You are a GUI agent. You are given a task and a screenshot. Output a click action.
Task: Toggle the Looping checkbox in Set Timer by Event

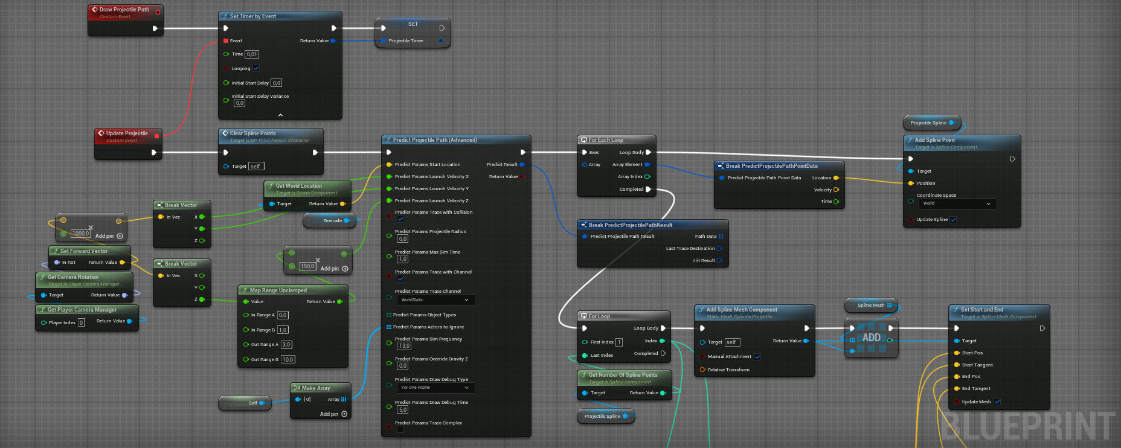pos(256,69)
